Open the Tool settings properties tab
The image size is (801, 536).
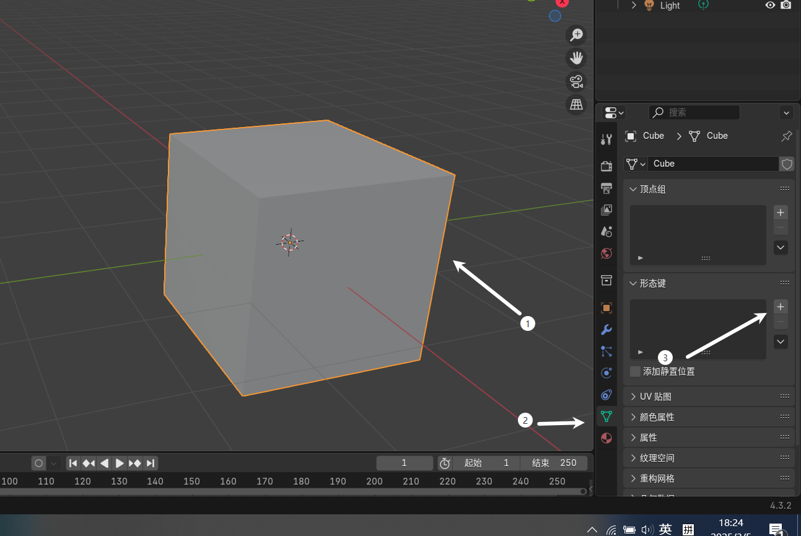[x=606, y=139]
